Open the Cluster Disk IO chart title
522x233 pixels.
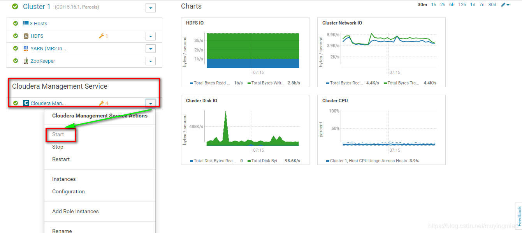[202, 101]
